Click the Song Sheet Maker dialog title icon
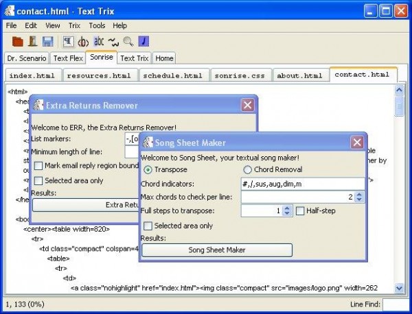 [x=148, y=143]
